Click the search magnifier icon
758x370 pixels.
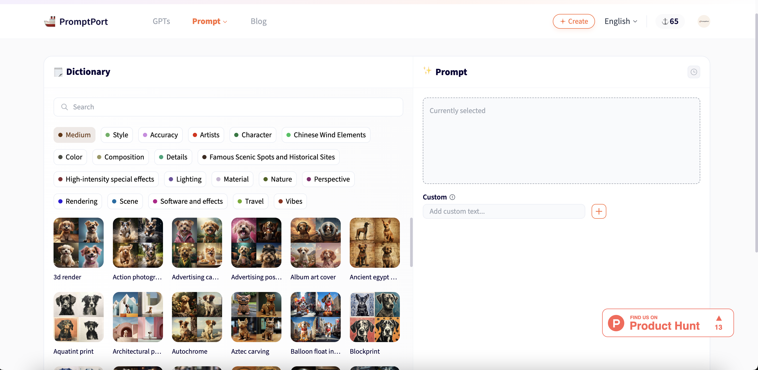[x=64, y=107]
